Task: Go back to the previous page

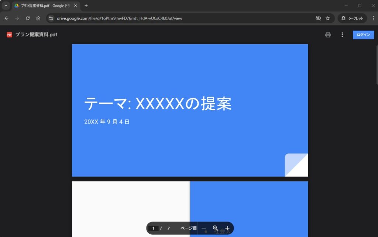Action: pyautogui.click(x=7, y=18)
